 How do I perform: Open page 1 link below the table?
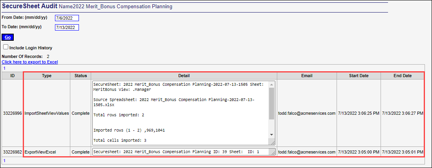pyautogui.click(x=4, y=161)
